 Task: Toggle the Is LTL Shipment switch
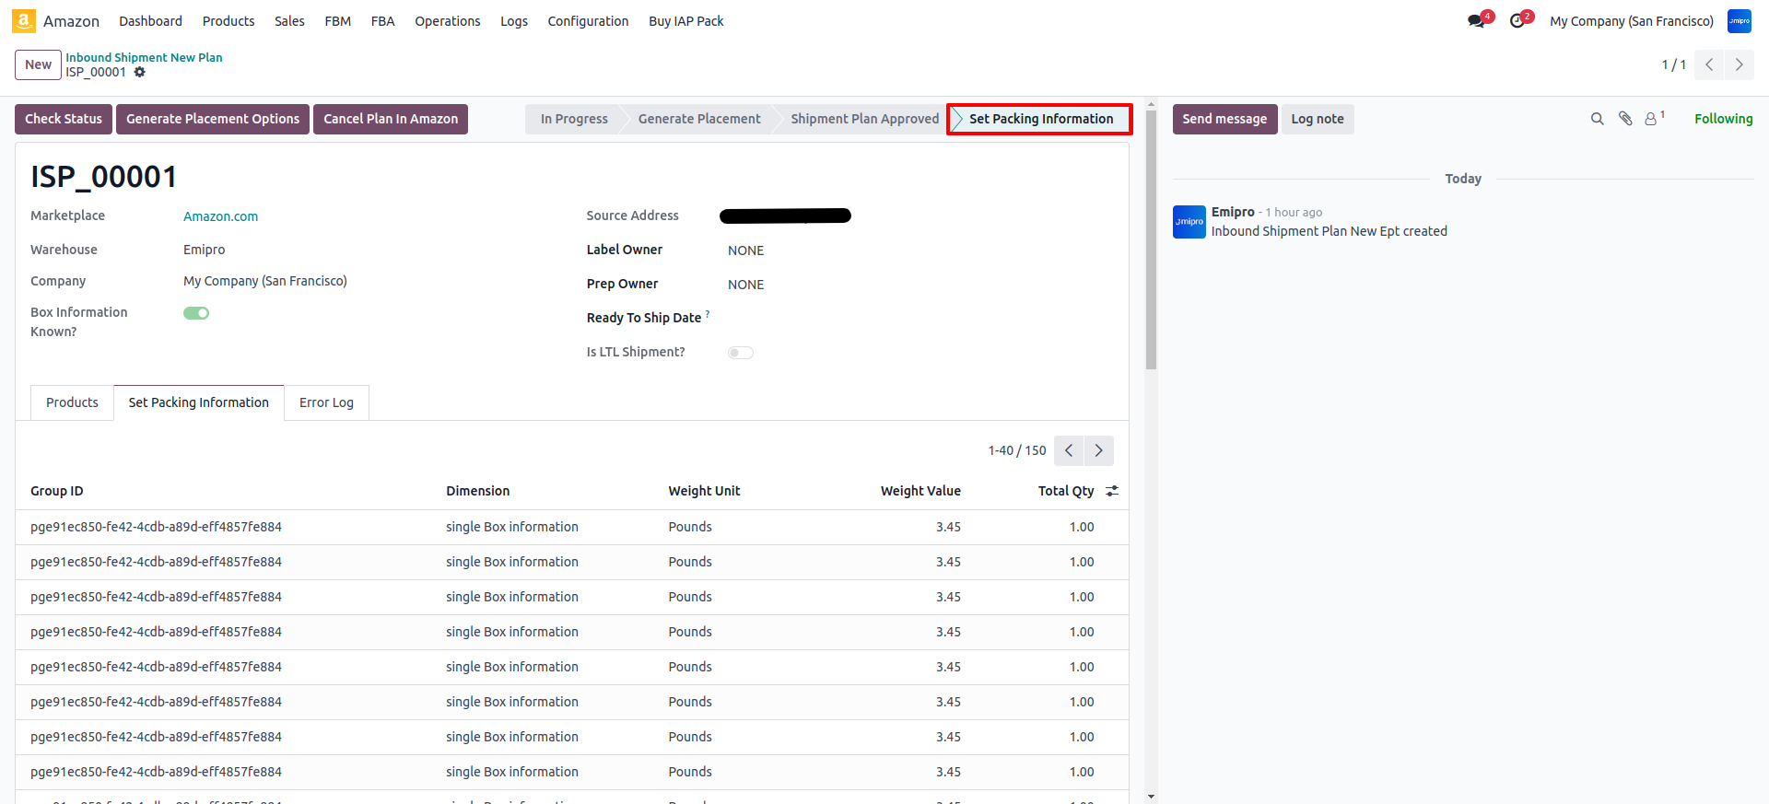pyautogui.click(x=740, y=353)
